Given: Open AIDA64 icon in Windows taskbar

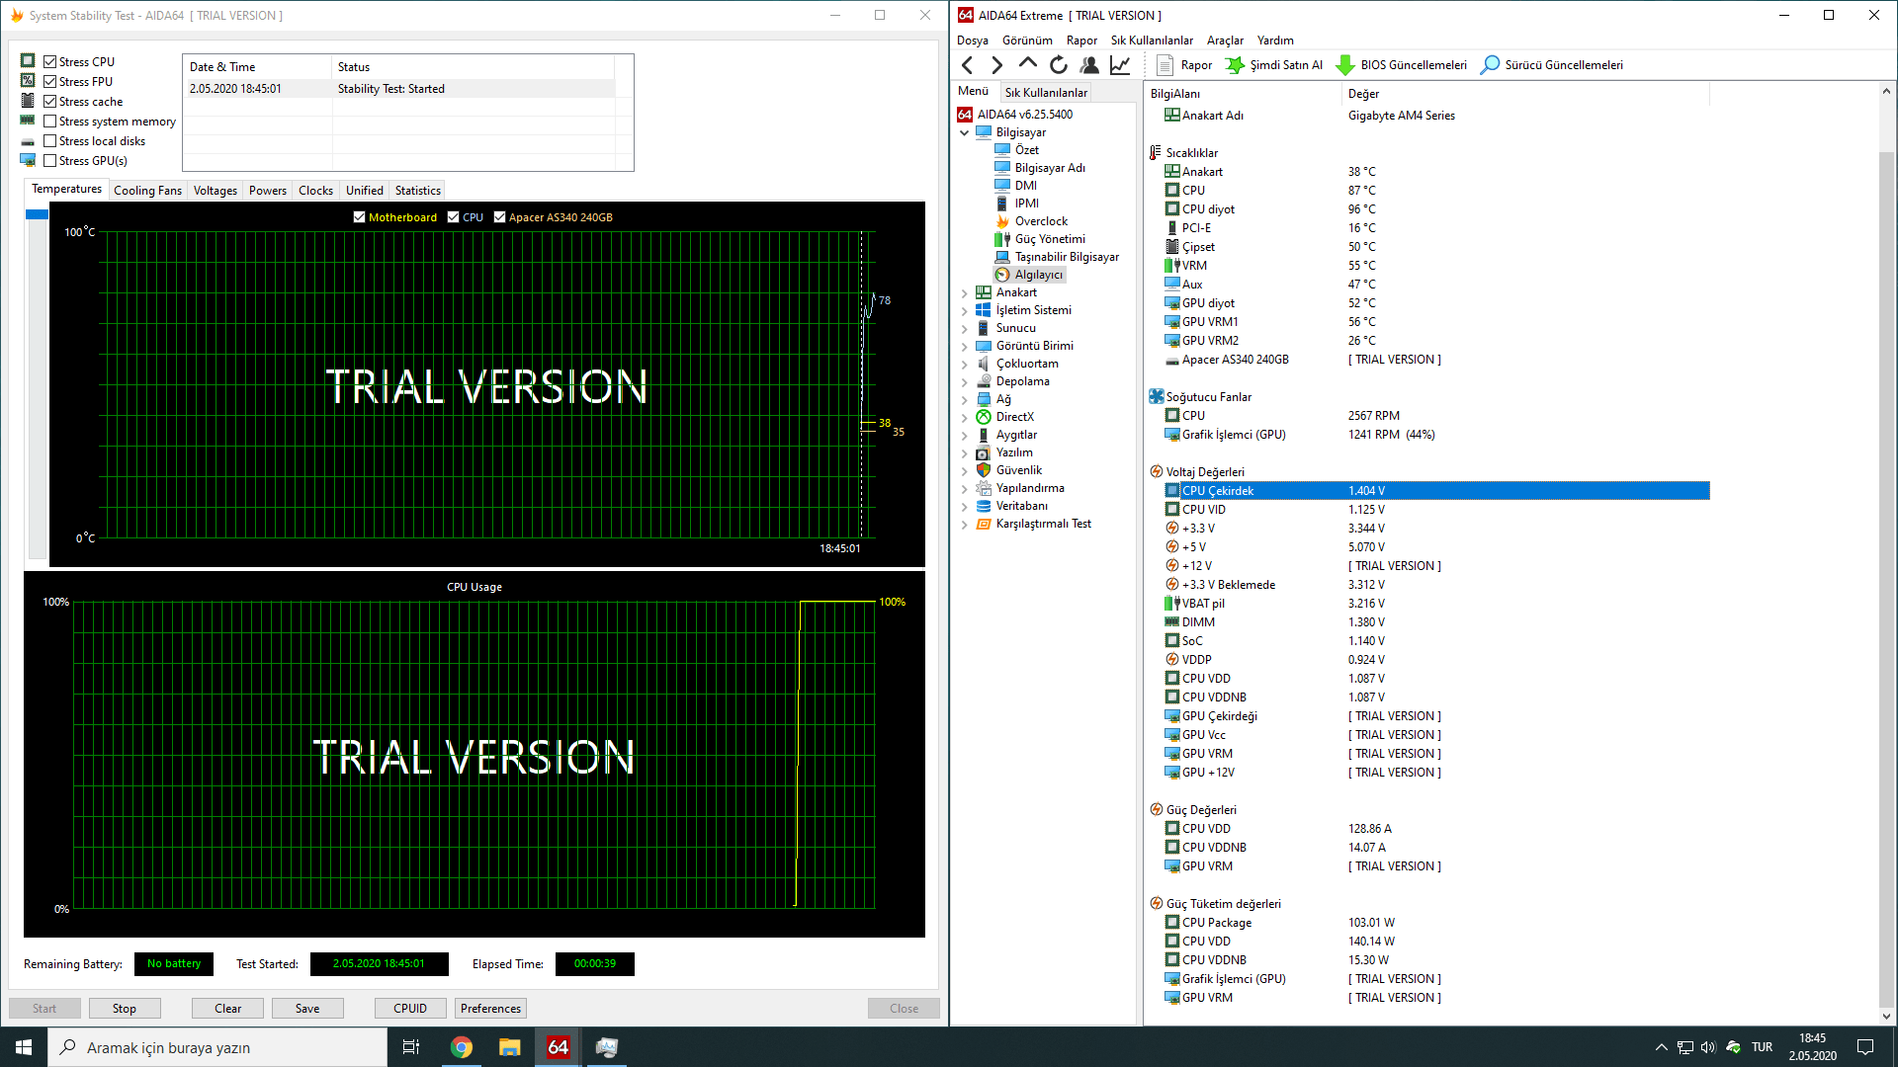Looking at the screenshot, I should (559, 1047).
